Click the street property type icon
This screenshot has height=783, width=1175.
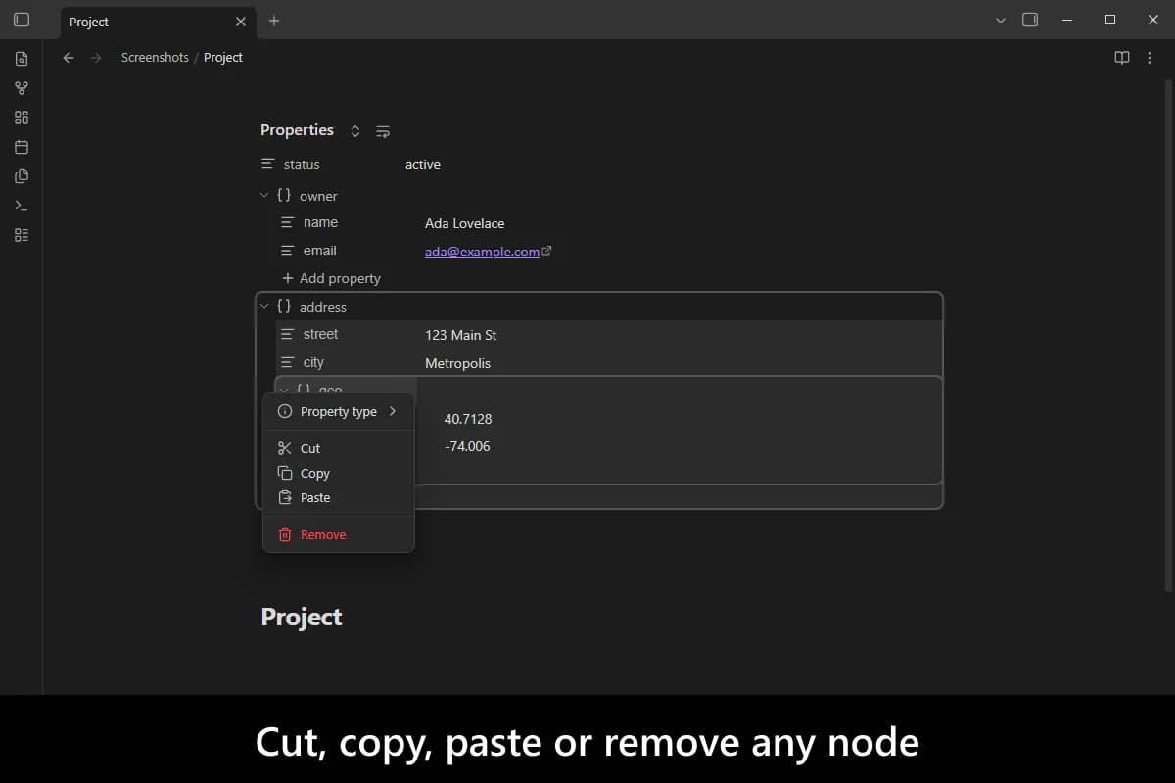pyautogui.click(x=288, y=334)
